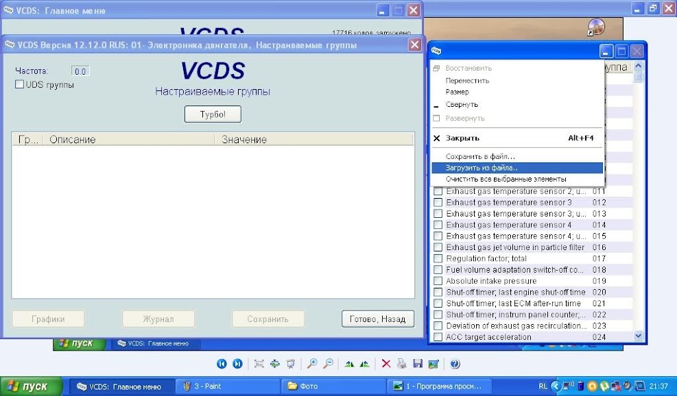Check Exhaust gas jet volume in particle filter
This screenshot has width=677, height=396.
[x=438, y=247]
